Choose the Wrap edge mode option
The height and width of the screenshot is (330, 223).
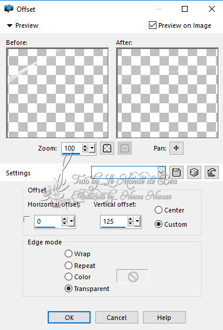coord(68,254)
